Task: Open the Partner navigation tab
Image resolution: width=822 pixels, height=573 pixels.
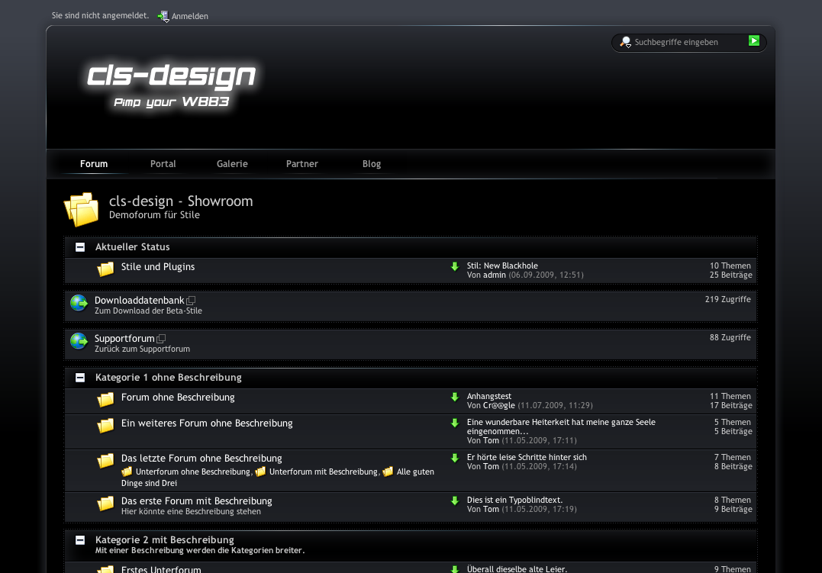Action: pyautogui.click(x=302, y=164)
